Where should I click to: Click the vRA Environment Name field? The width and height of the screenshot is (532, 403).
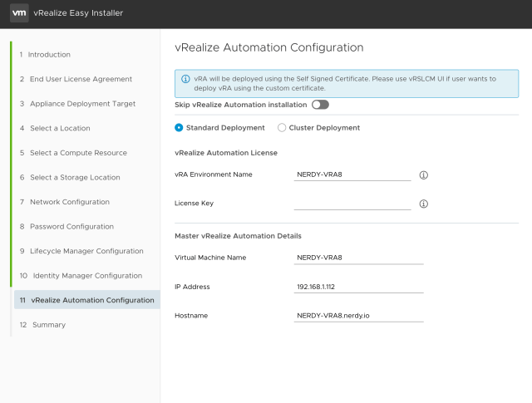pos(352,174)
